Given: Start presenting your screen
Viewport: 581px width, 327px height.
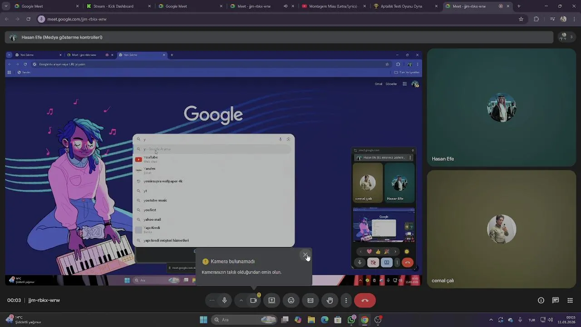Looking at the screenshot, I should (x=271, y=300).
